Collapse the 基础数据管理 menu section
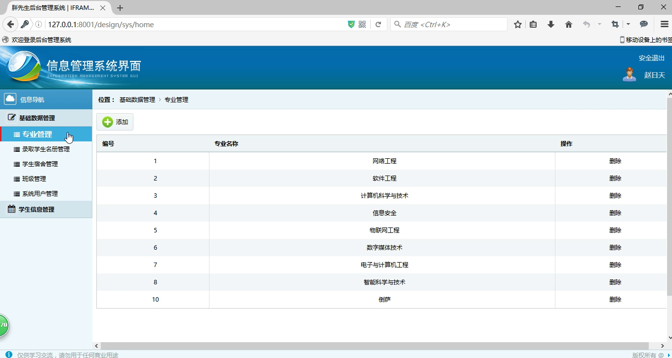672x358 pixels. pyautogui.click(x=46, y=118)
